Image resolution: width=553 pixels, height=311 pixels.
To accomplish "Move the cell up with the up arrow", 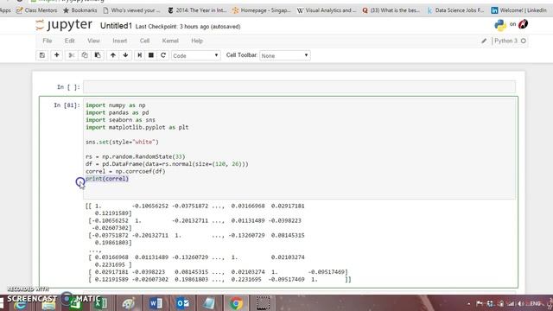I will pyautogui.click(x=113, y=55).
